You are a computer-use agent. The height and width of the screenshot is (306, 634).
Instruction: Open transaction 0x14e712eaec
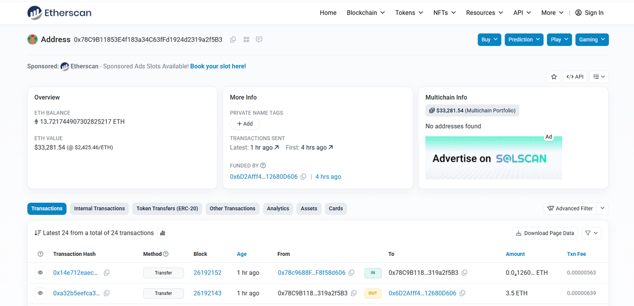click(76, 273)
